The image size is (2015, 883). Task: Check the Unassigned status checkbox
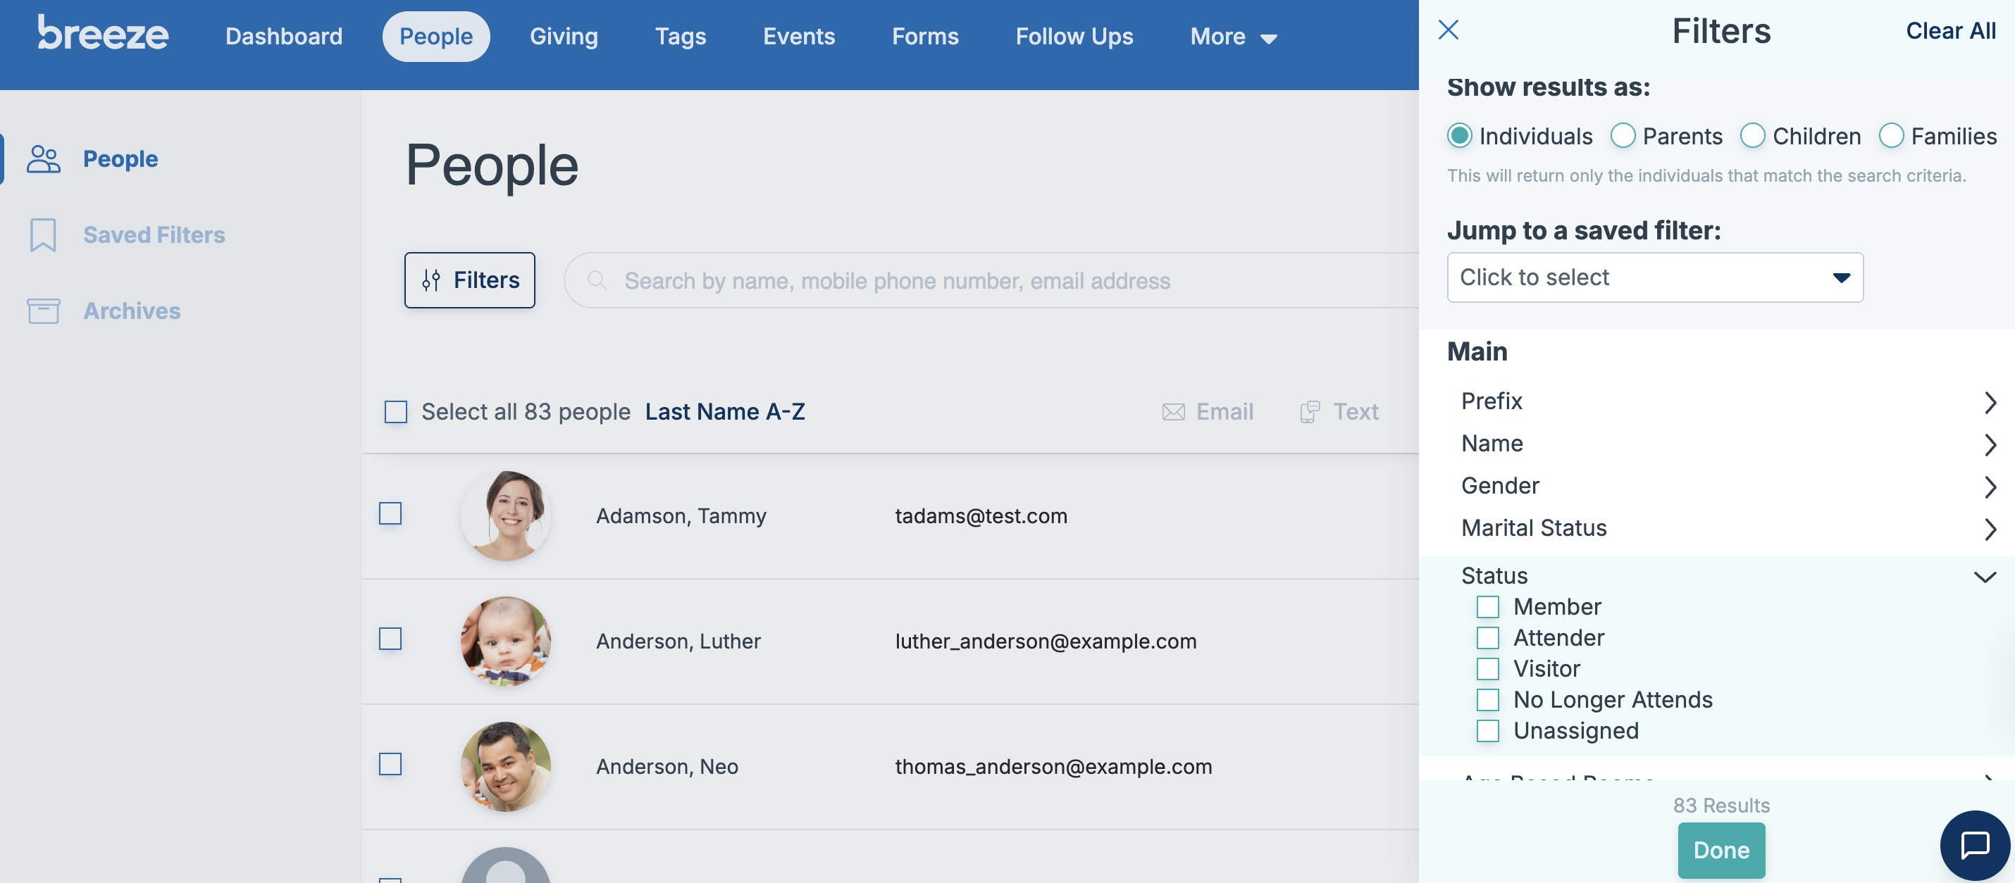click(1487, 730)
